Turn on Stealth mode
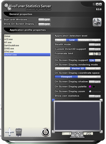This screenshot has width=106, height=144. point(95,45)
